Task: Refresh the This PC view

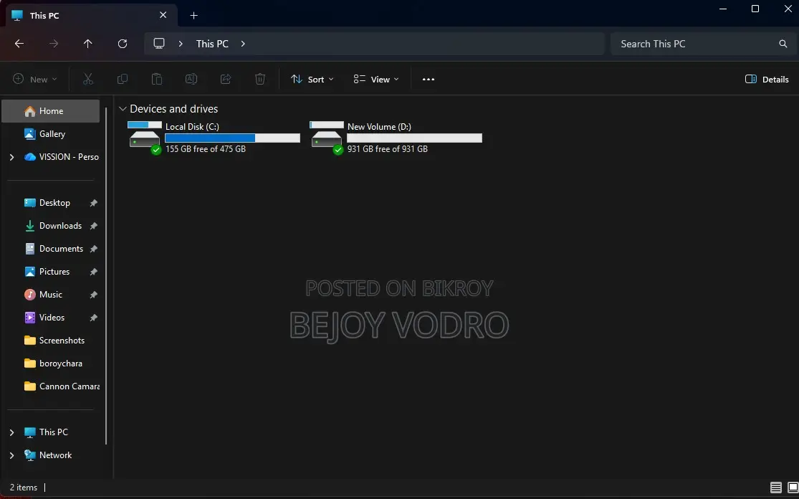Action: 123,44
